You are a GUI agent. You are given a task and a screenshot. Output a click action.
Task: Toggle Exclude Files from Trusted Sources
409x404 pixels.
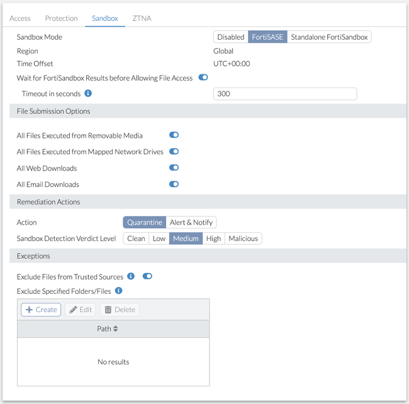coord(148,276)
